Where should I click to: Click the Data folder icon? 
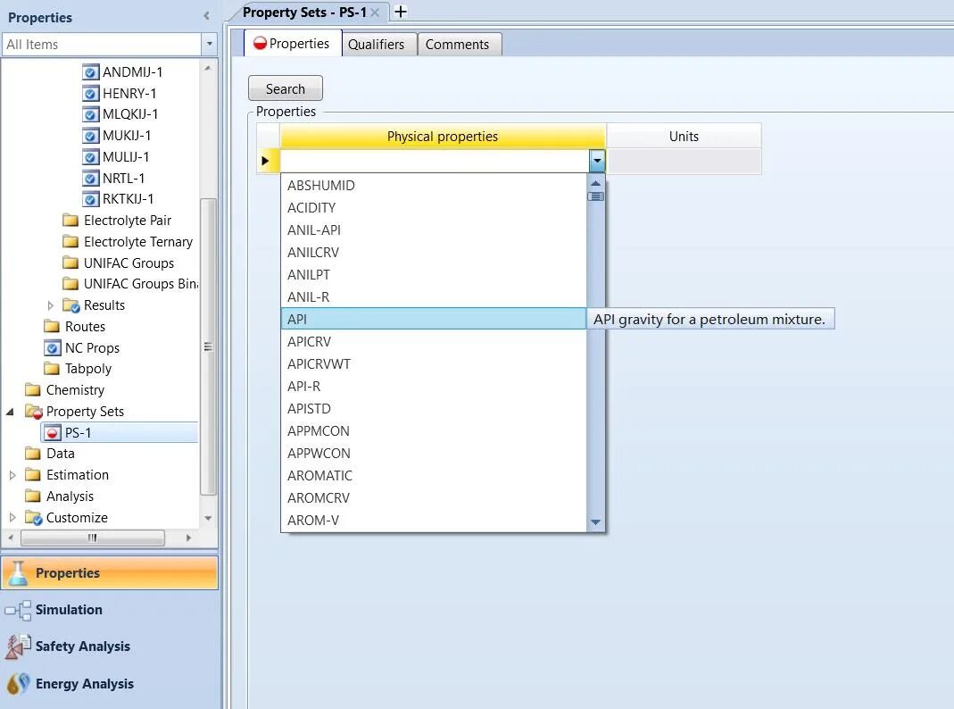[33, 454]
